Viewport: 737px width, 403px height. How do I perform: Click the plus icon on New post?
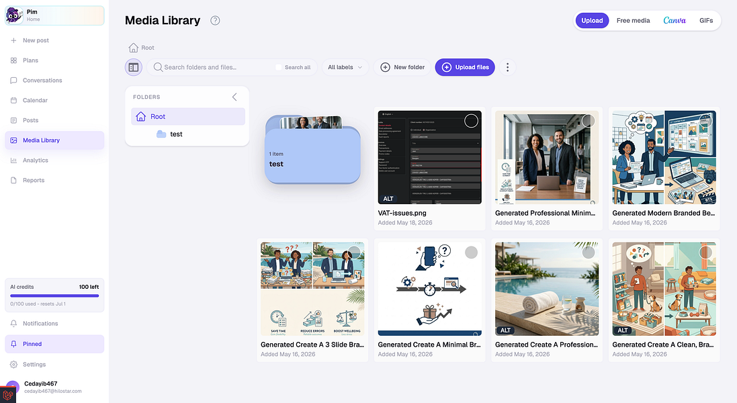[13, 40]
